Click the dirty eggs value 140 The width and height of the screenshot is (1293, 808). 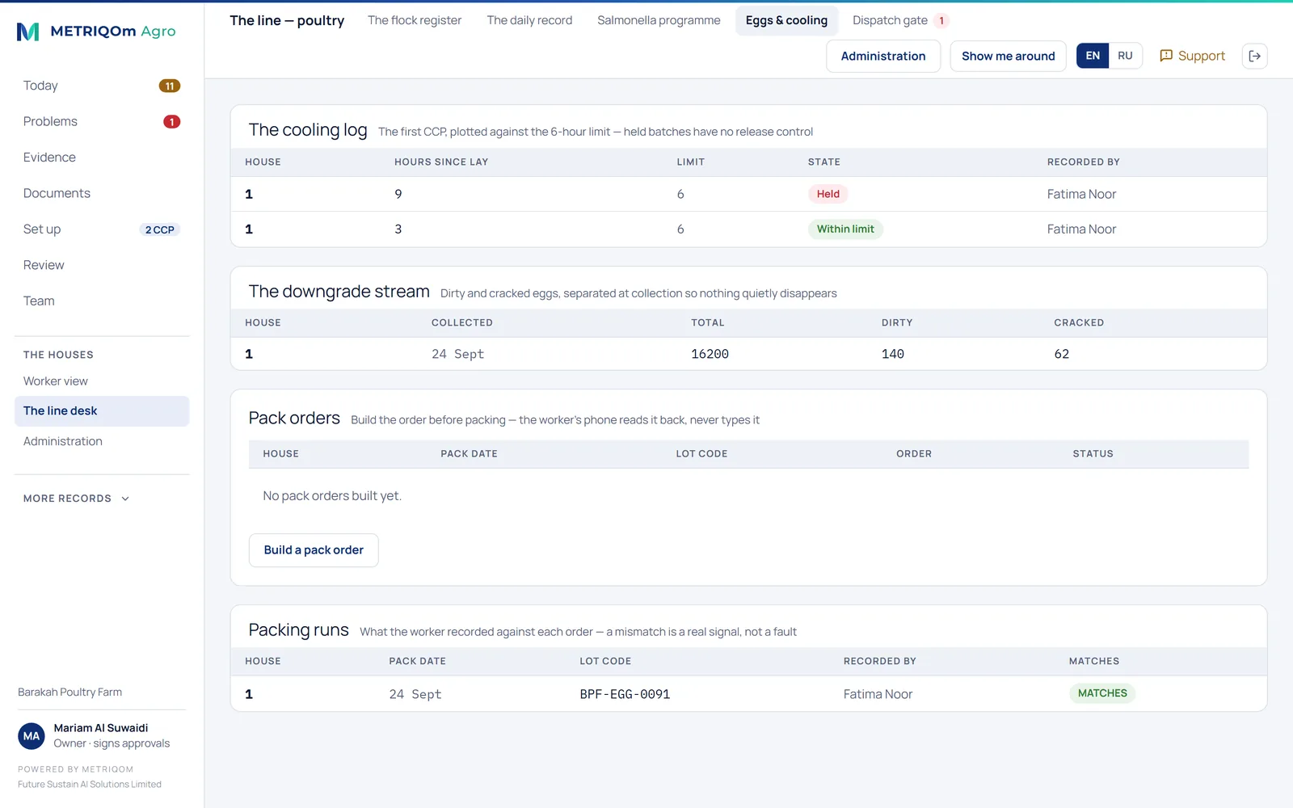point(893,354)
